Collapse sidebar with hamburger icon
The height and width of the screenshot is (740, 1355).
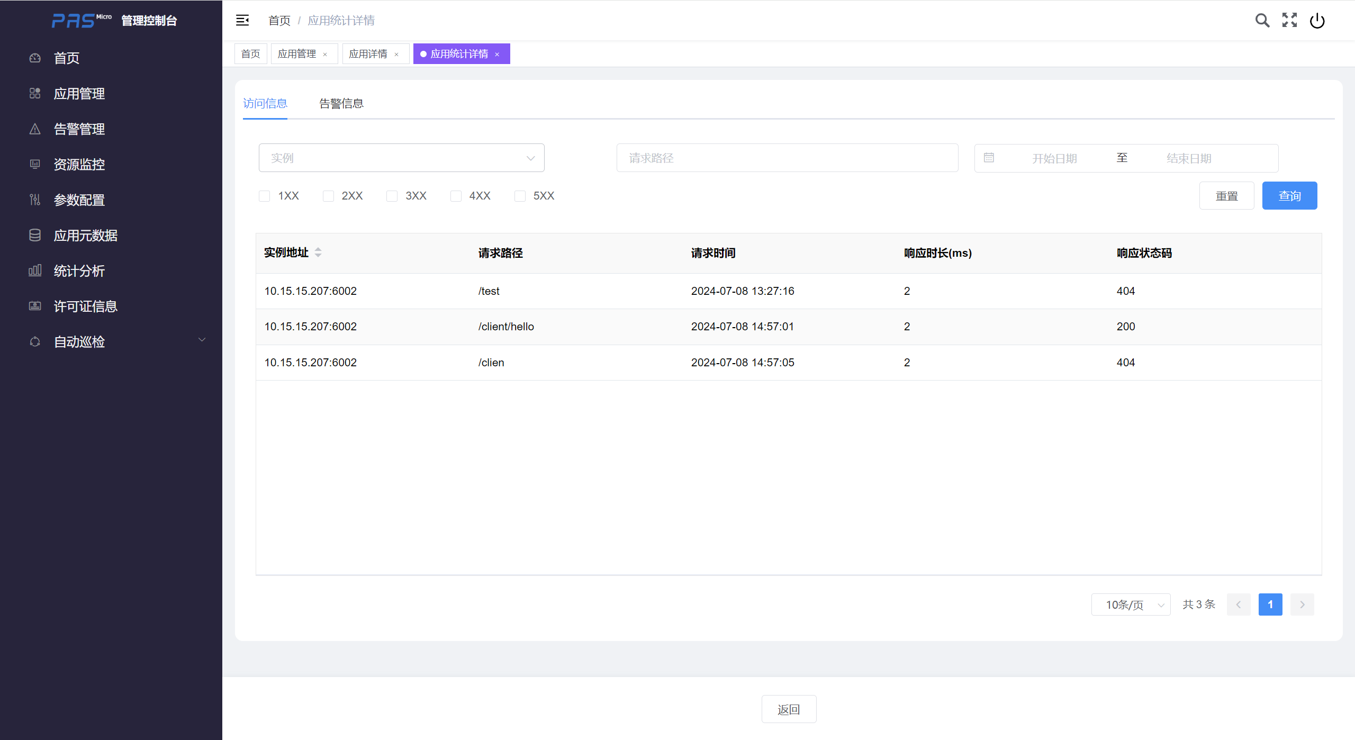(242, 20)
